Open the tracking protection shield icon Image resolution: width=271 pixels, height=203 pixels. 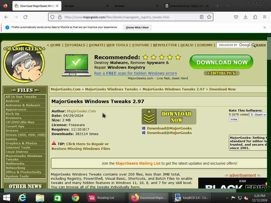52,17
